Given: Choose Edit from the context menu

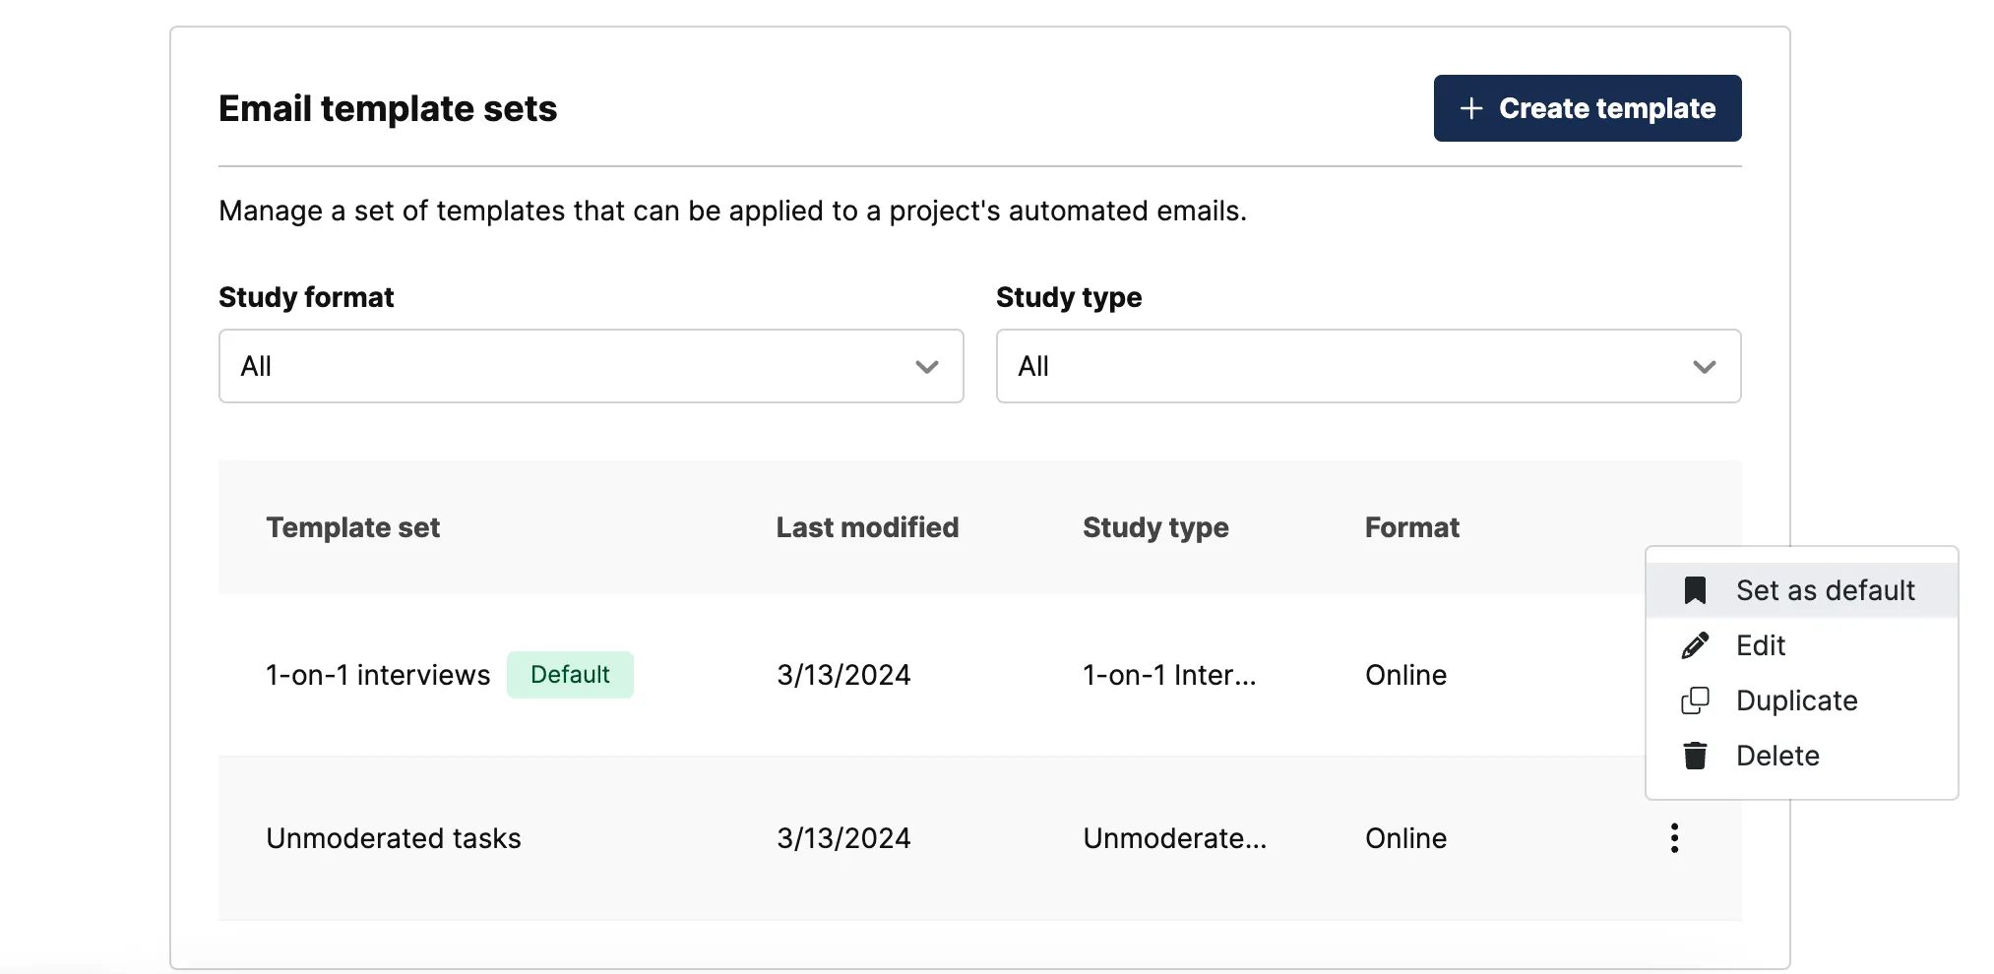Looking at the screenshot, I should tap(1801, 645).
